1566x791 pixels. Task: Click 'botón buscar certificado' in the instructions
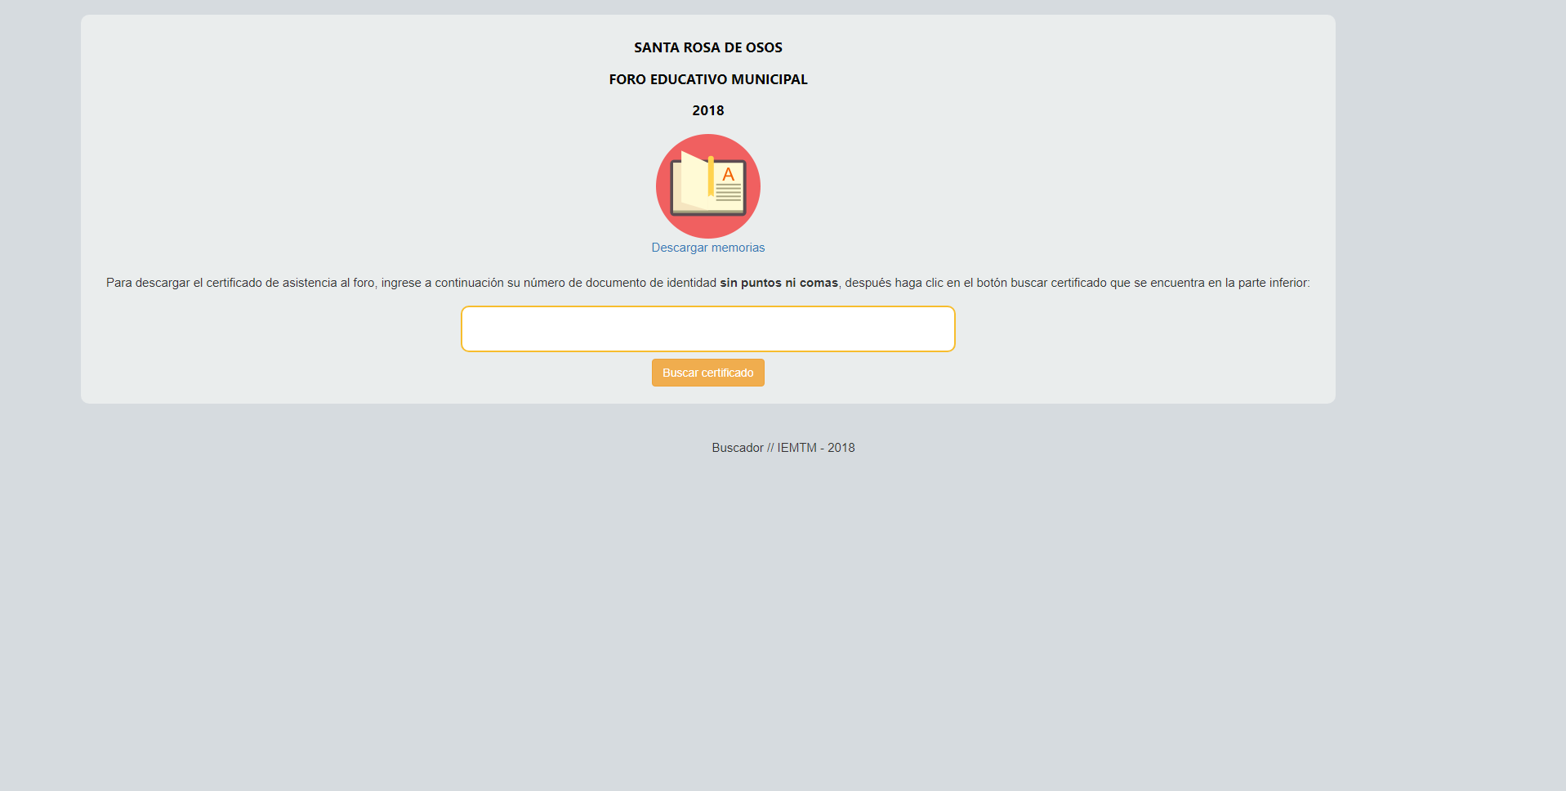coord(1041,283)
